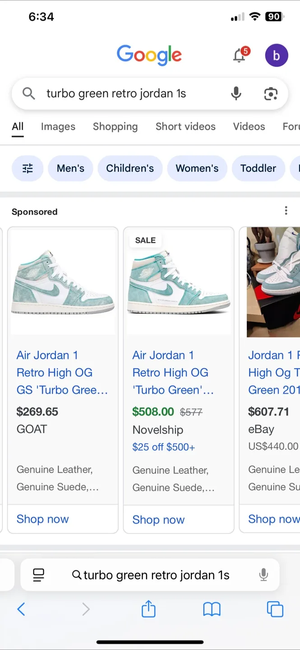Tap the Safari share icon
This screenshot has height=650, width=300.
(x=148, y=609)
